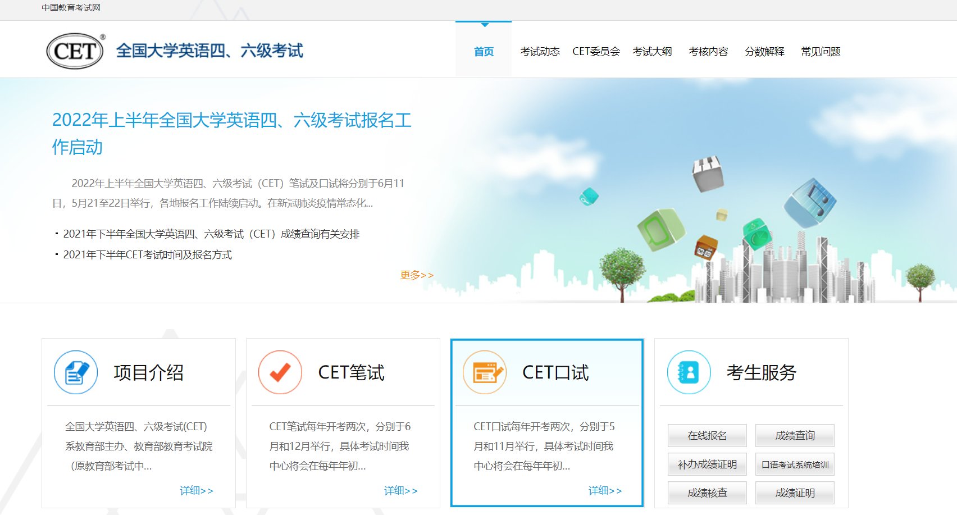View 分数解释 from the navigation

(x=764, y=51)
